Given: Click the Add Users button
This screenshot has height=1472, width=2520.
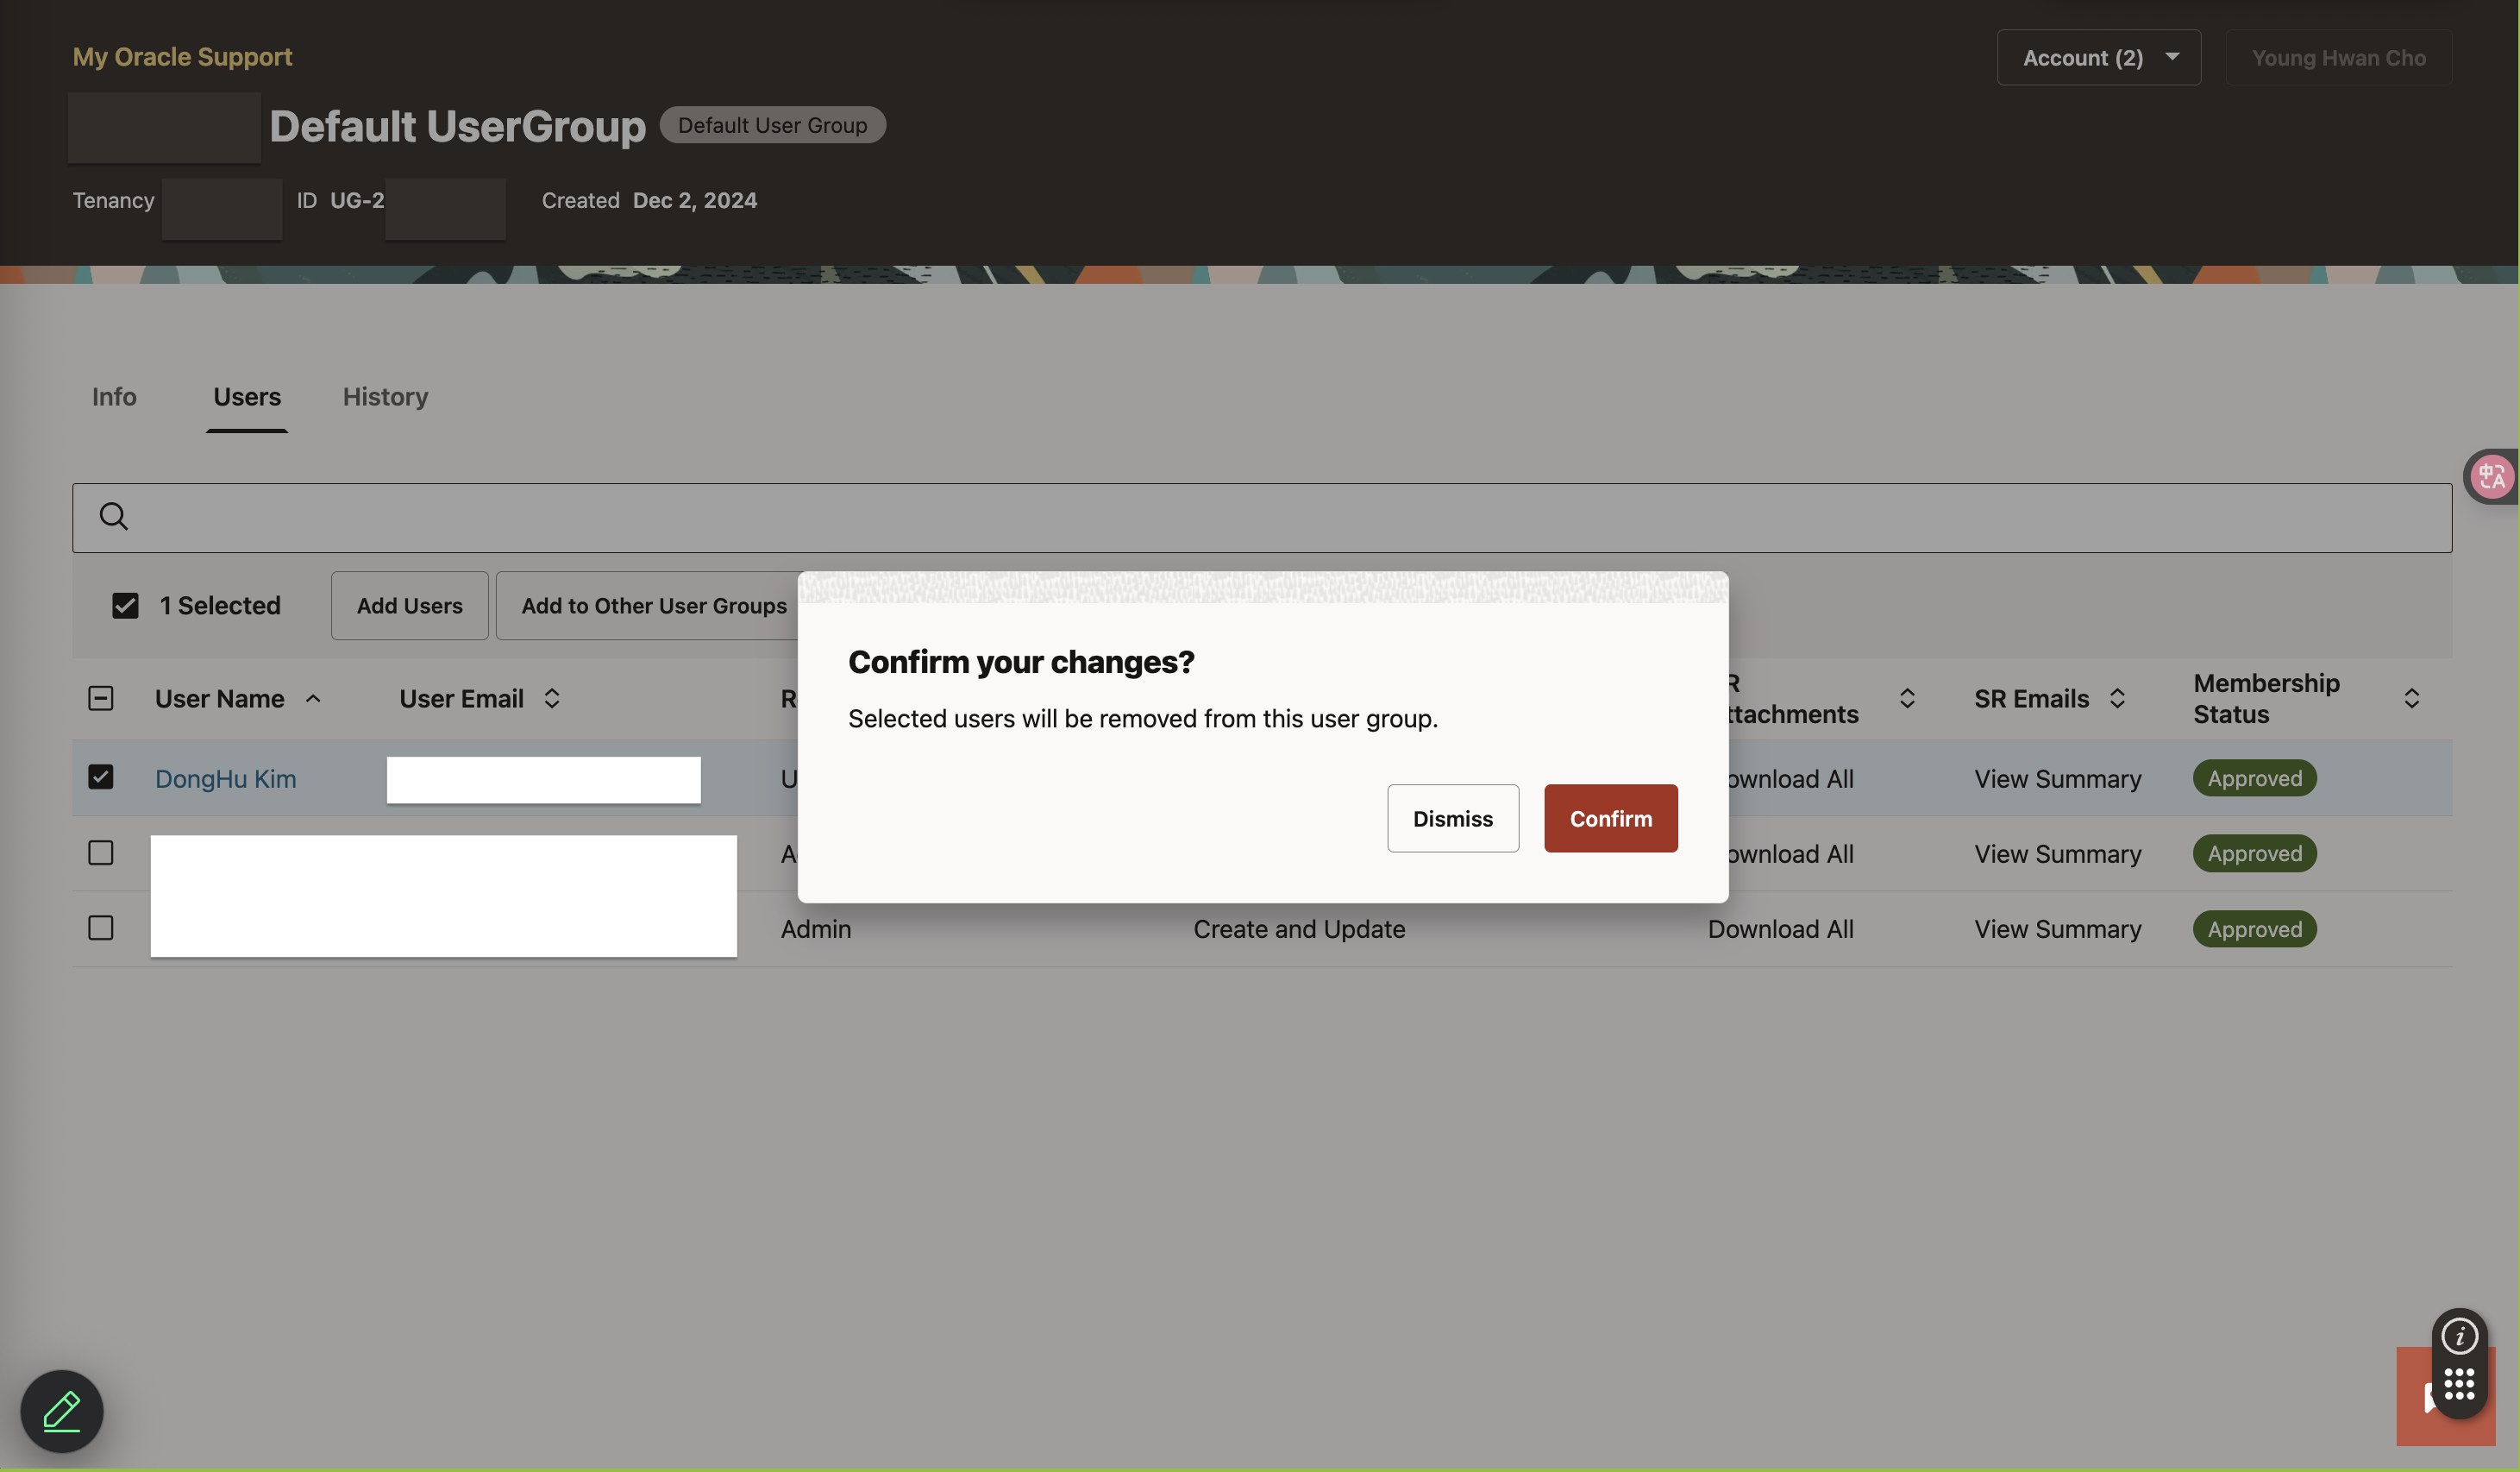Looking at the screenshot, I should click(x=409, y=606).
